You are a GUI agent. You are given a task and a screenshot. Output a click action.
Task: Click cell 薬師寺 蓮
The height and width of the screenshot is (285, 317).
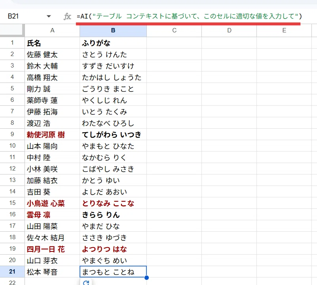[x=52, y=100]
